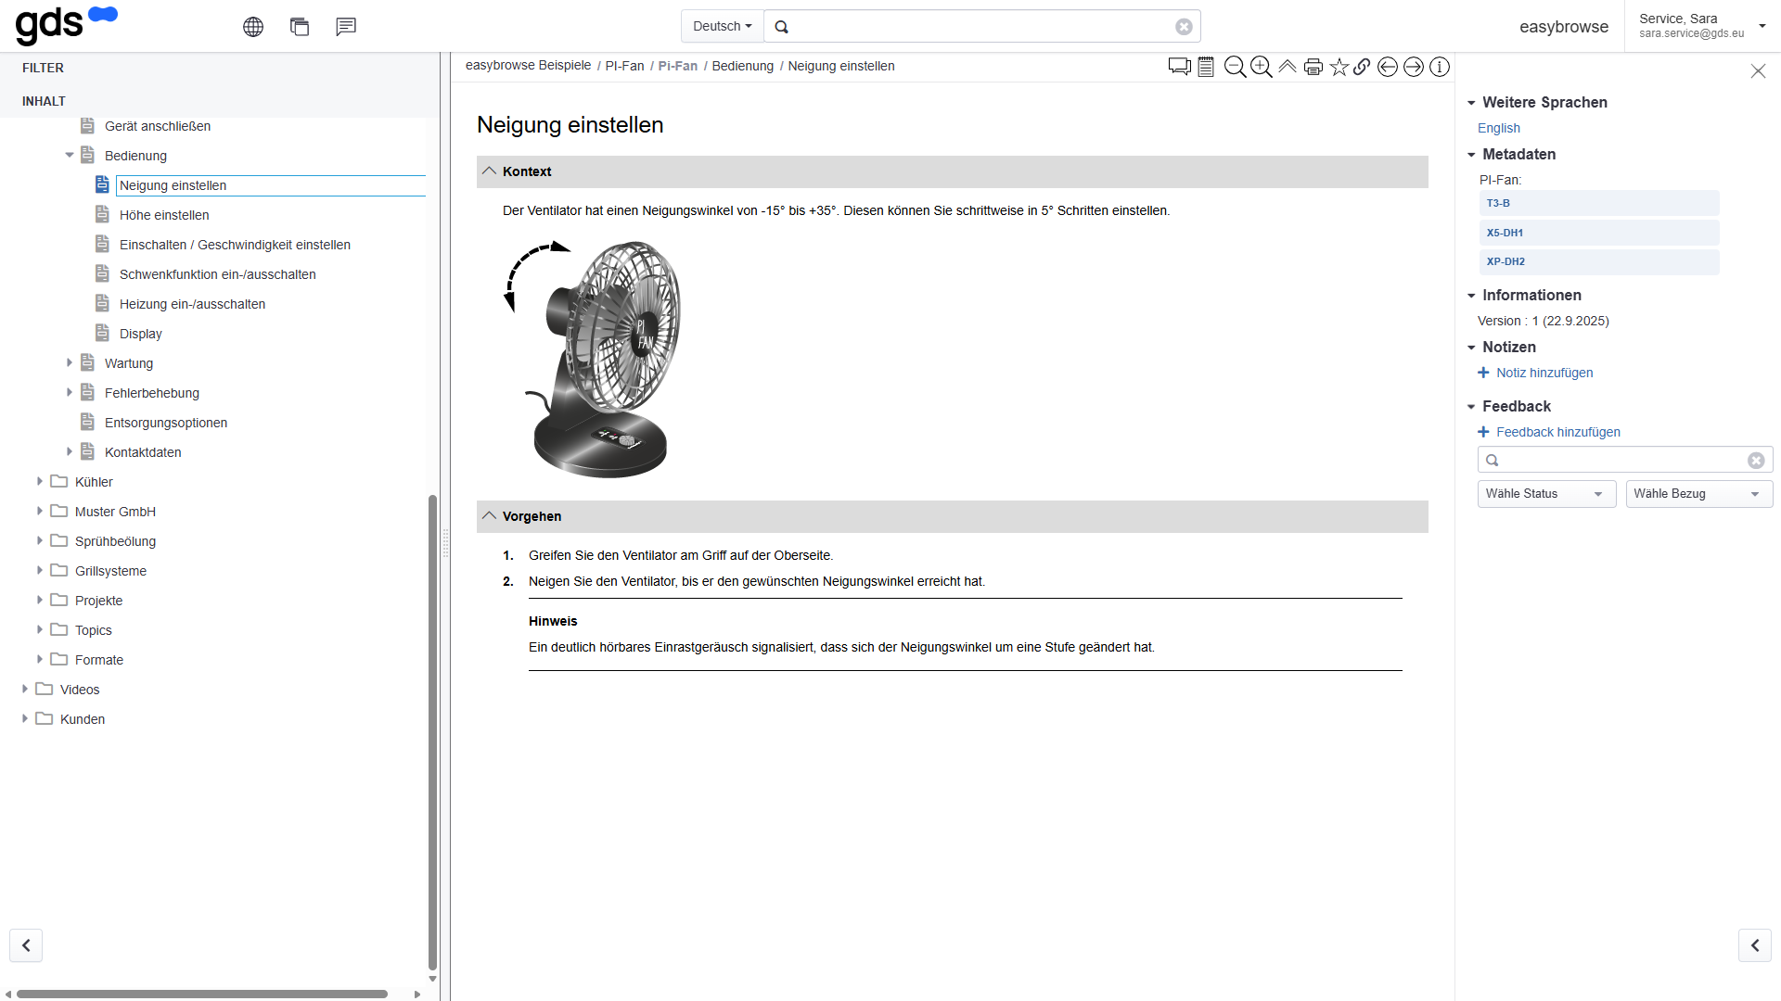The height and width of the screenshot is (1001, 1781).
Task: Copy link using the chain icon
Action: [x=1362, y=67]
